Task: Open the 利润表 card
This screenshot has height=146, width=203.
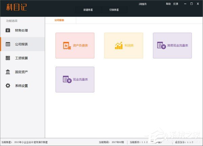Action: 123,46
